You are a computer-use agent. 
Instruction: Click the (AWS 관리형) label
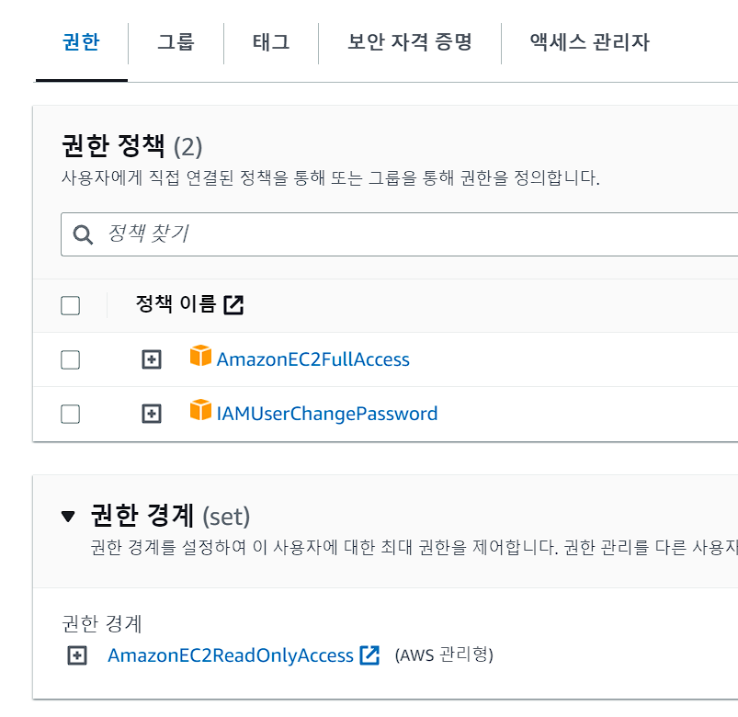(x=444, y=654)
